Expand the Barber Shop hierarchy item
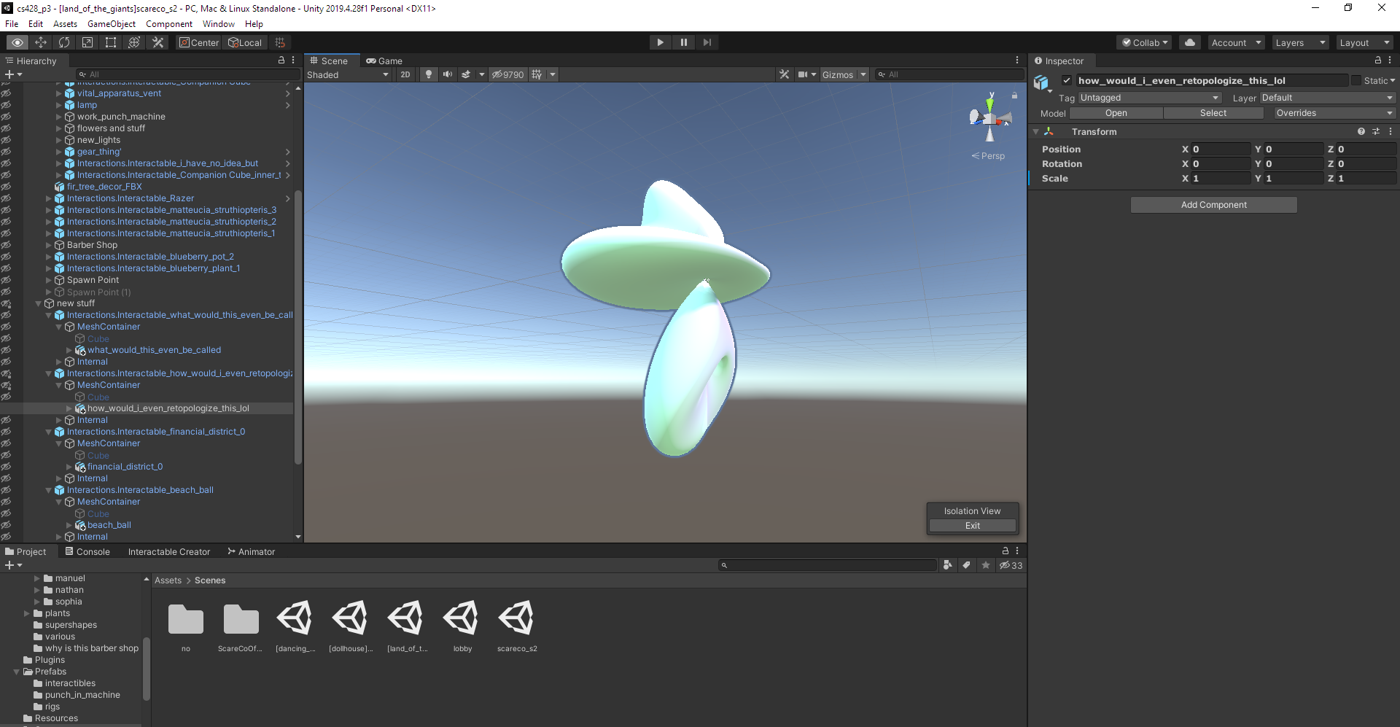The image size is (1400, 727). click(x=49, y=245)
